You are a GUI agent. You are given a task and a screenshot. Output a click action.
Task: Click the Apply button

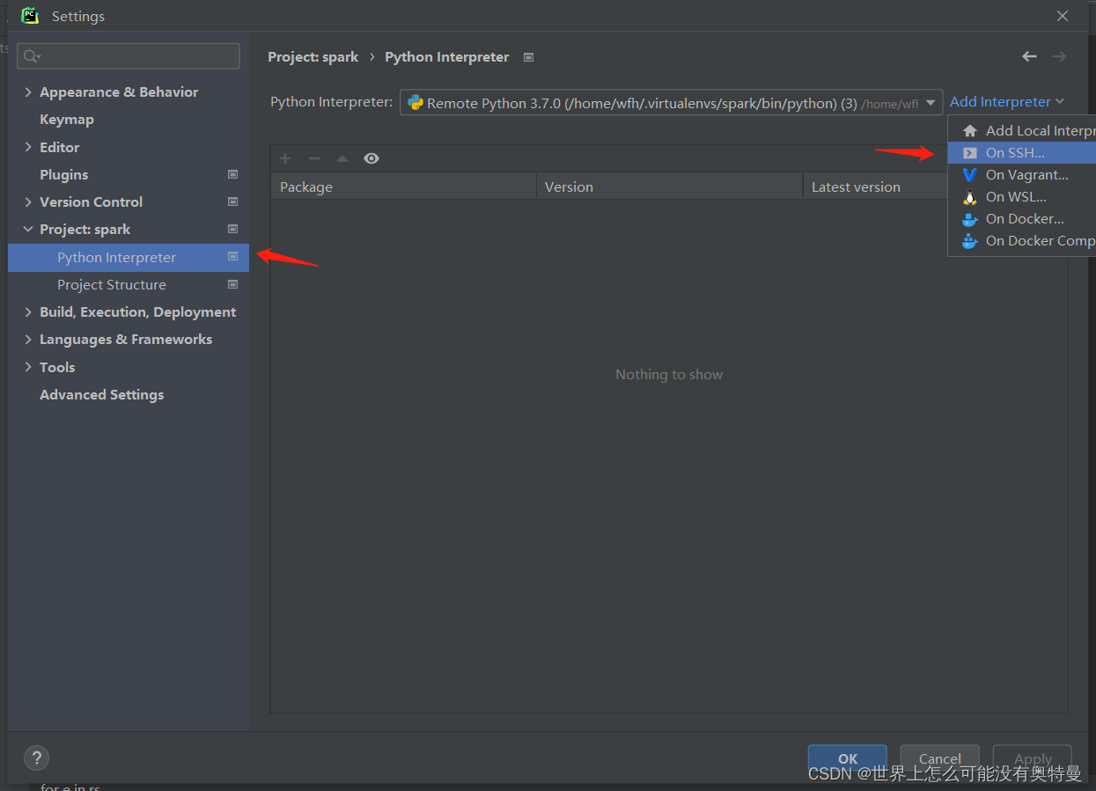[x=1033, y=758]
